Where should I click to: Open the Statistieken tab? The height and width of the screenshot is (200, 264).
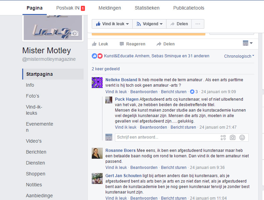click(x=147, y=8)
